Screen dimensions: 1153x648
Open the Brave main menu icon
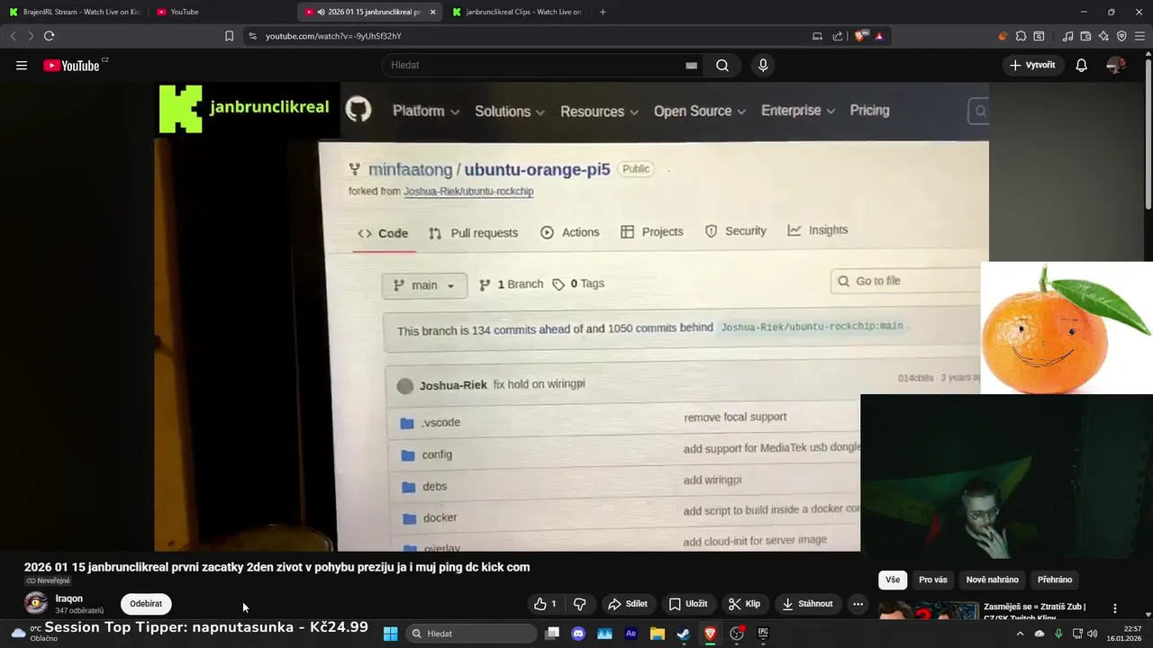[x=1139, y=36]
